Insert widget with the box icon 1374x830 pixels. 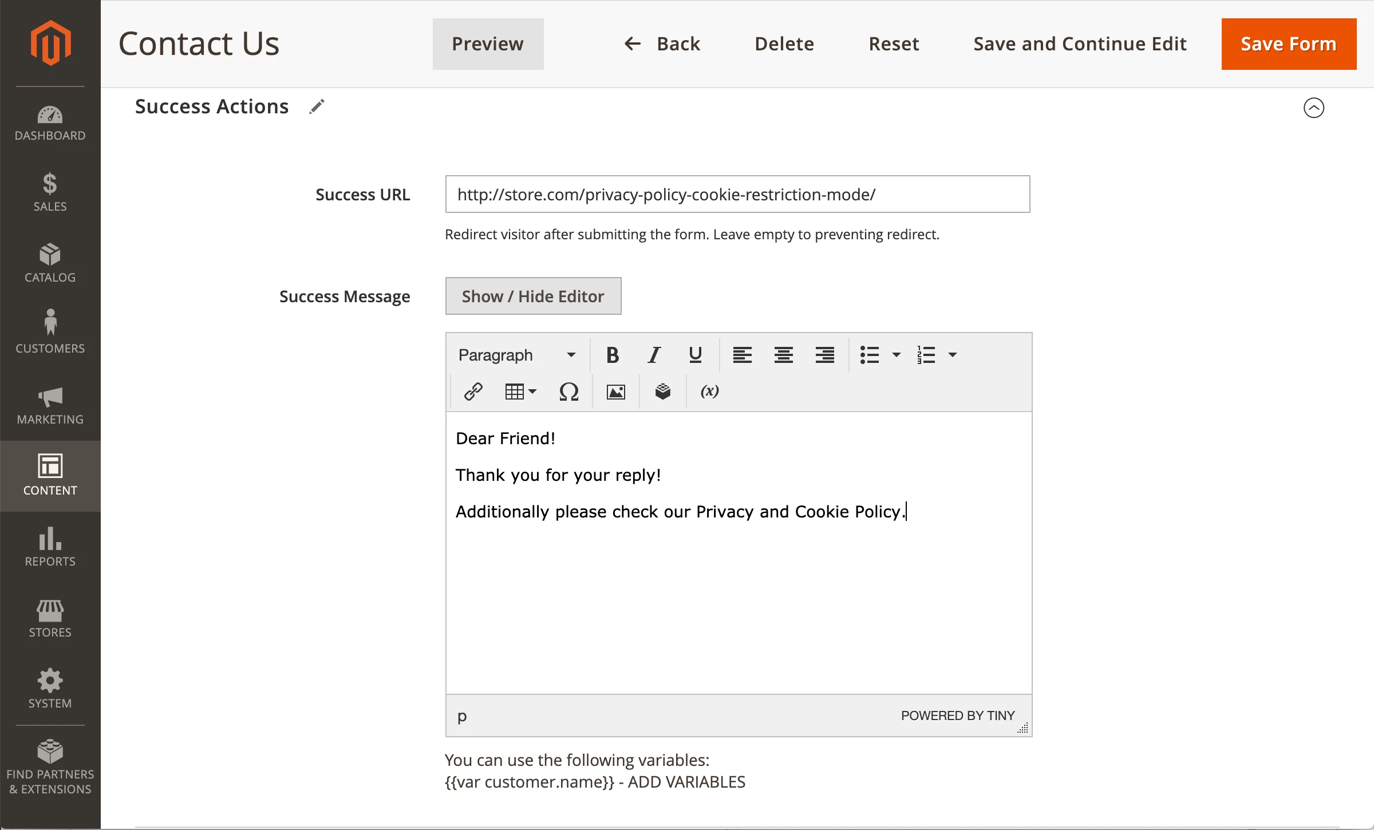pos(662,392)
